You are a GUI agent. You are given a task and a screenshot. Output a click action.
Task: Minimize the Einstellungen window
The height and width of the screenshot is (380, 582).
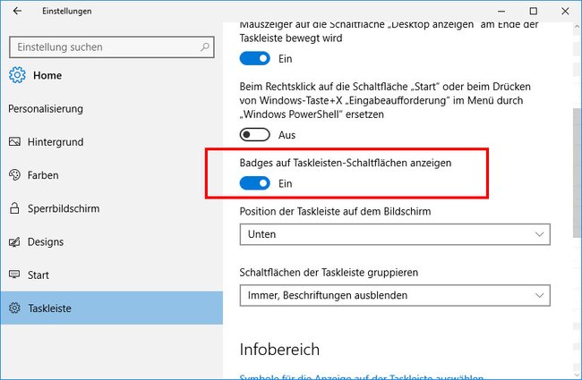(501, 11)
